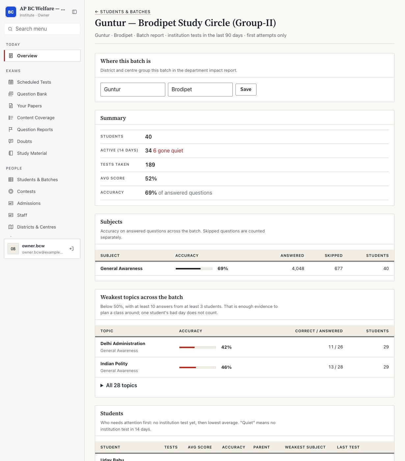Click the Doubts speech bubble icon
This screenshot has width=405, height=461.
[x=11, y=141]
